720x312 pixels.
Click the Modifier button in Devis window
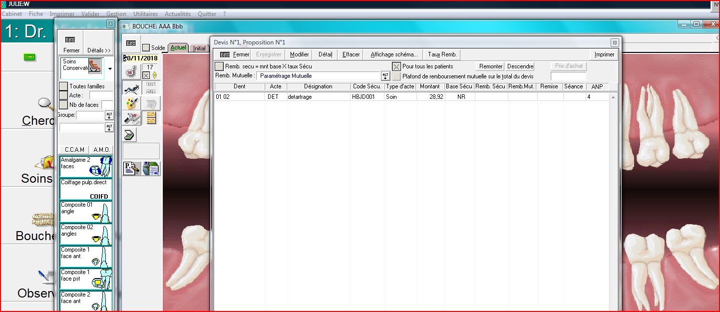click(299, 54)
